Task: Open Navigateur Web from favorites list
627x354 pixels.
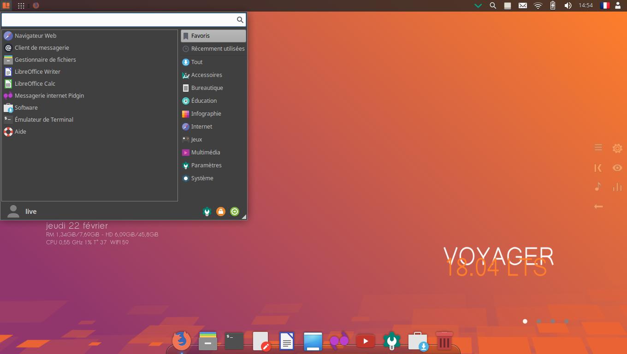Action: click(90, 35)
